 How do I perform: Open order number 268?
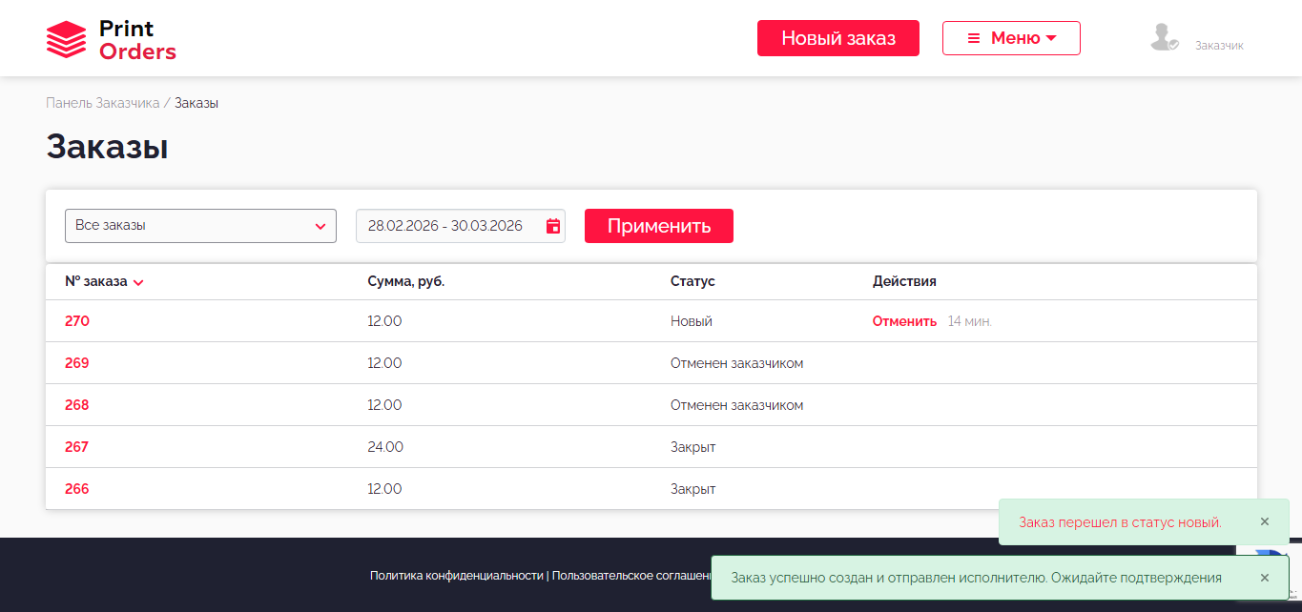click(77, 405)
